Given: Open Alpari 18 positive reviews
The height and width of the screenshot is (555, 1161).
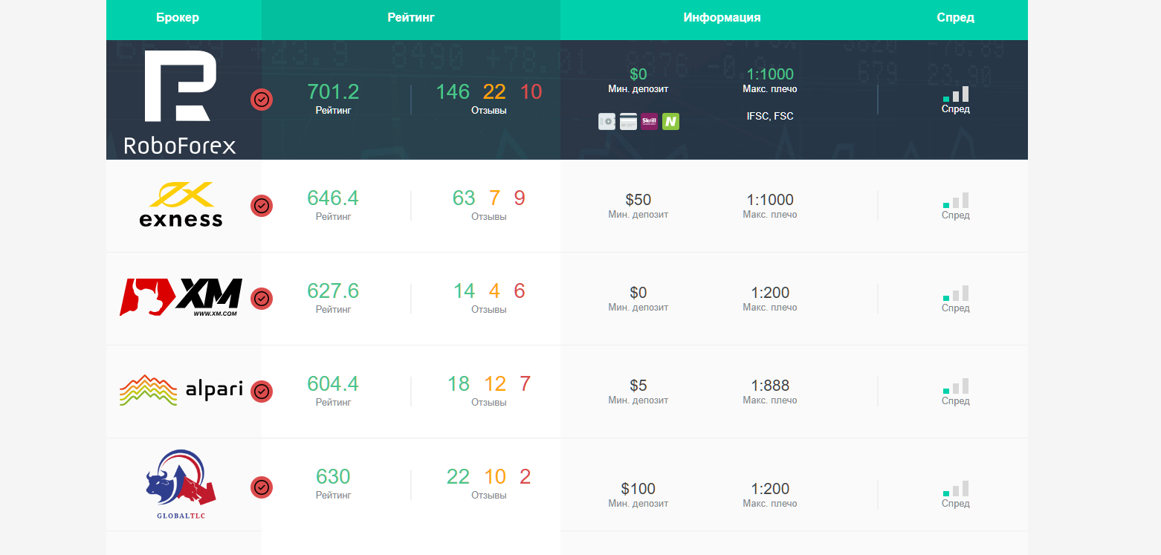Looking at the screenshot, I should pos(459,384).
